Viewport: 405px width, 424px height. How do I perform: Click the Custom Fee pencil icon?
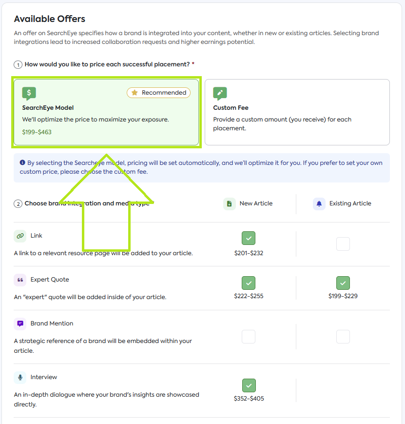(220, 94)
